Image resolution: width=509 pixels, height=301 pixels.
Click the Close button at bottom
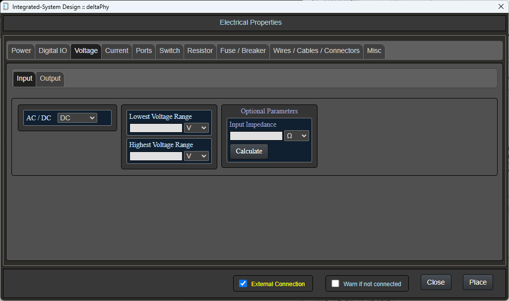436,282
